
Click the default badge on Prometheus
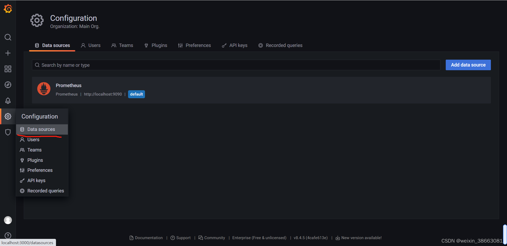pos(137,94)
